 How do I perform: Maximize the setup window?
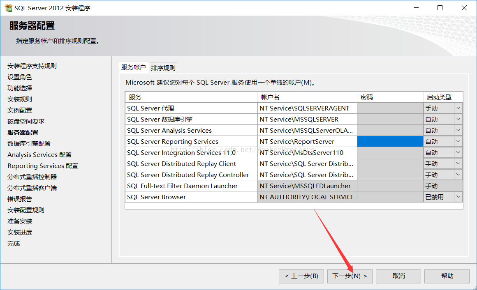click(440, 8)
